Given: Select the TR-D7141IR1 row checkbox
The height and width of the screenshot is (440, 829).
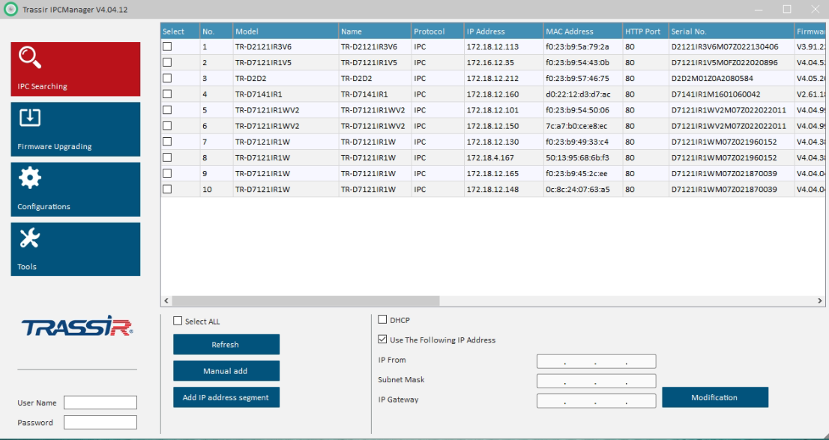Looking at the screenshot, I should click(x=167, y=94).
